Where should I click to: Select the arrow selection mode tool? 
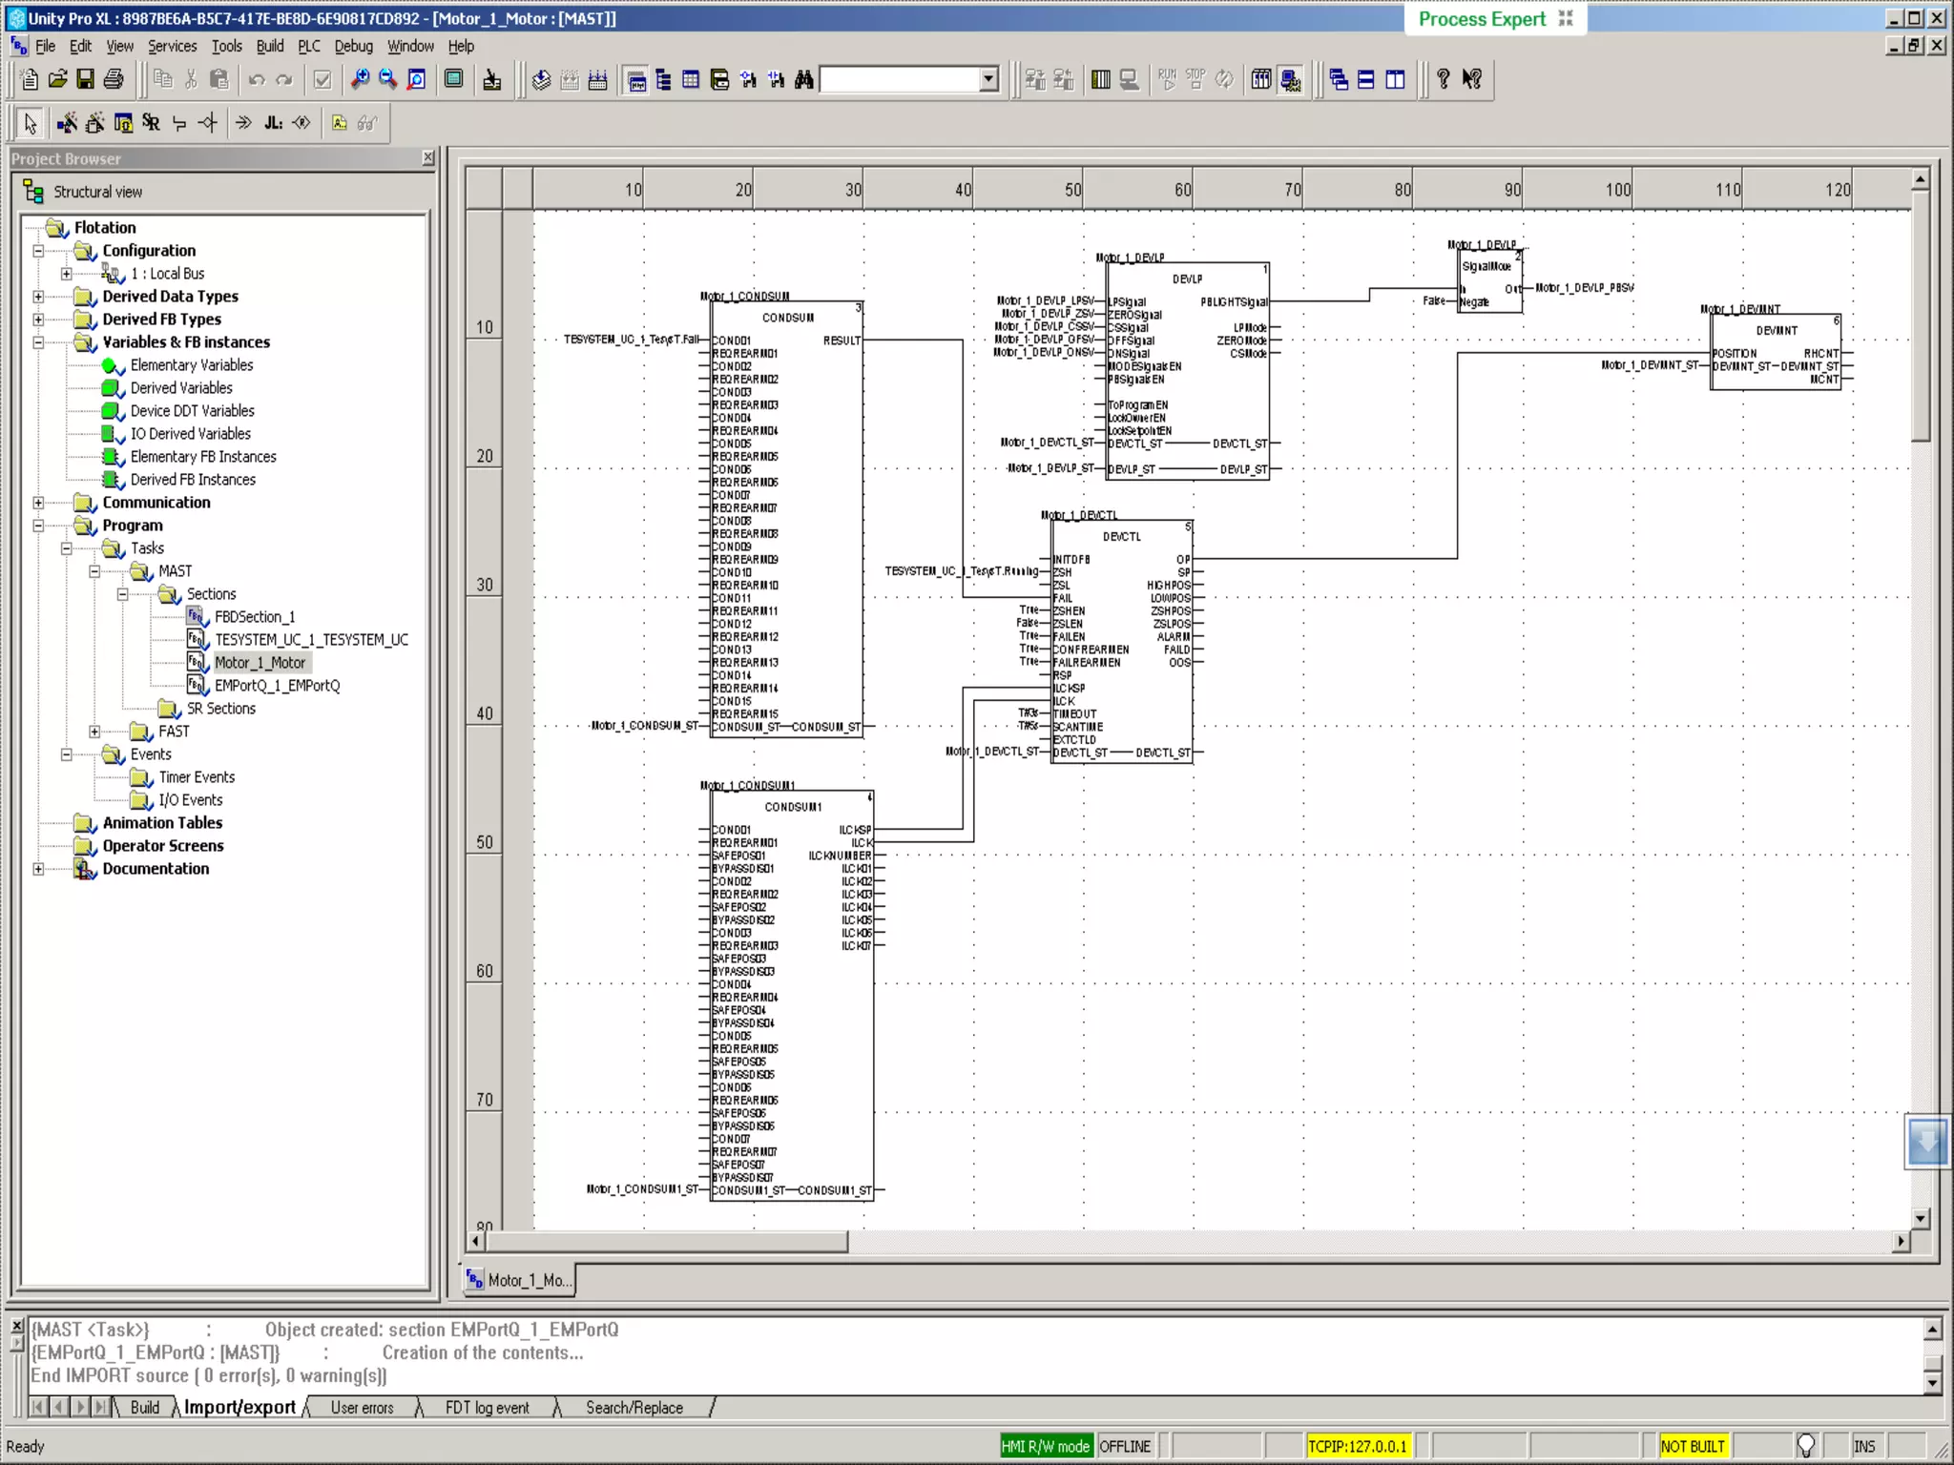(30, 123)
